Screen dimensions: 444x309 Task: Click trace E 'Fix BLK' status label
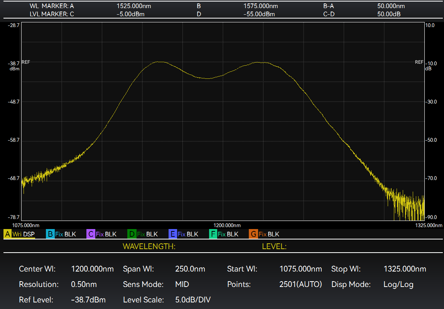188,234
